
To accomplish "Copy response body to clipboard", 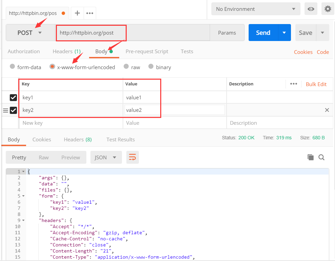I will tap(310, 157).
